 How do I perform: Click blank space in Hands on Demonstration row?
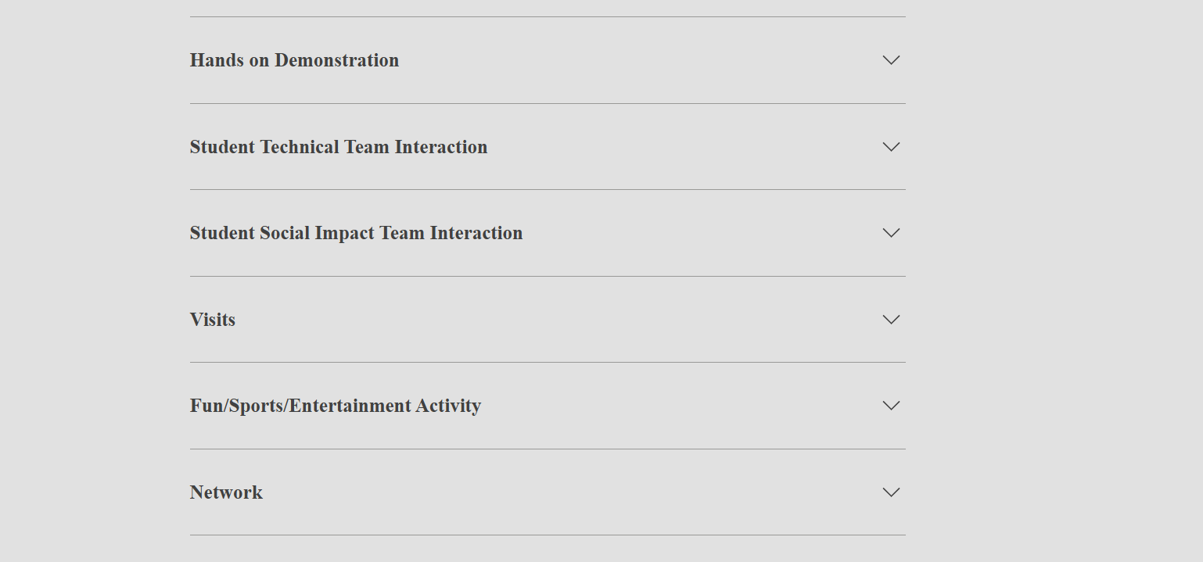(626, 60)
